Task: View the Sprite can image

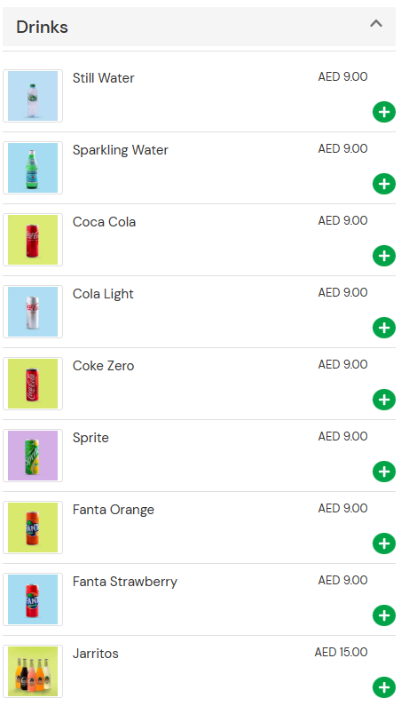Action: [33, 456]
